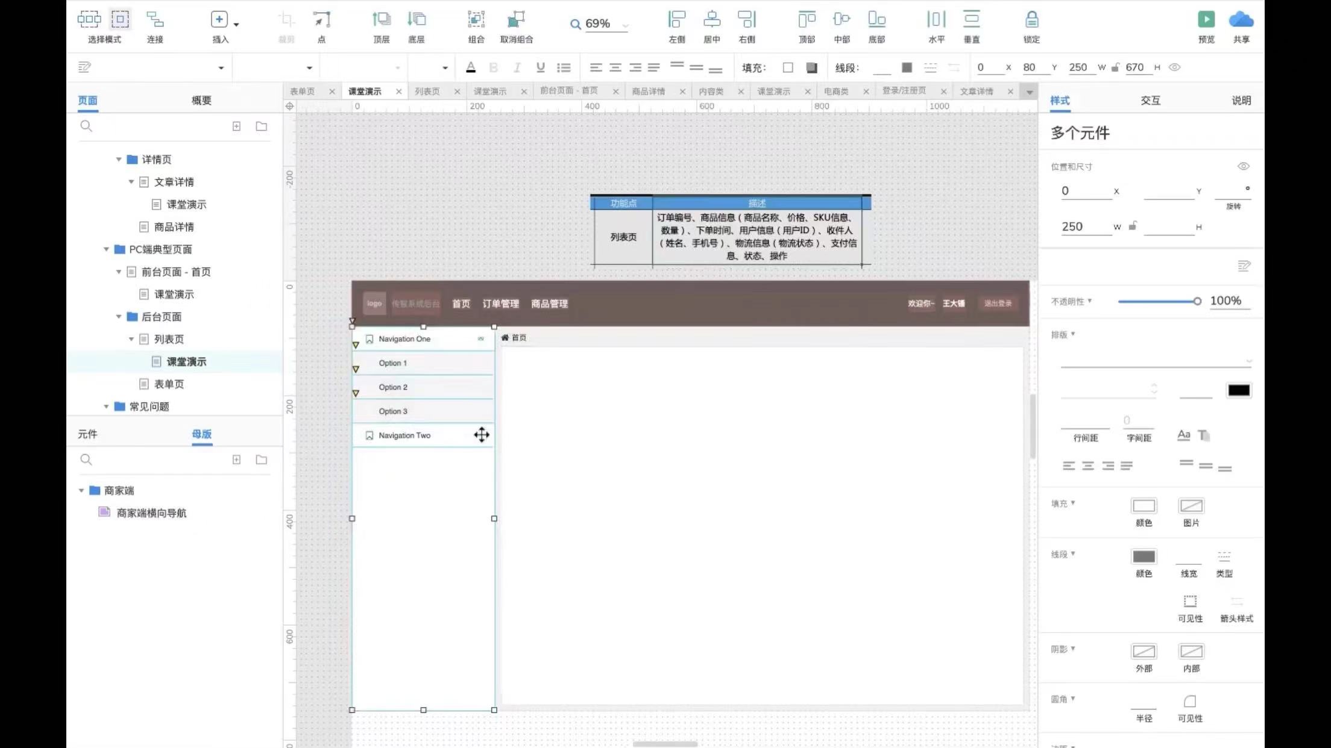Distribute horizontally with 水平 icon

(x=936, y=20)
